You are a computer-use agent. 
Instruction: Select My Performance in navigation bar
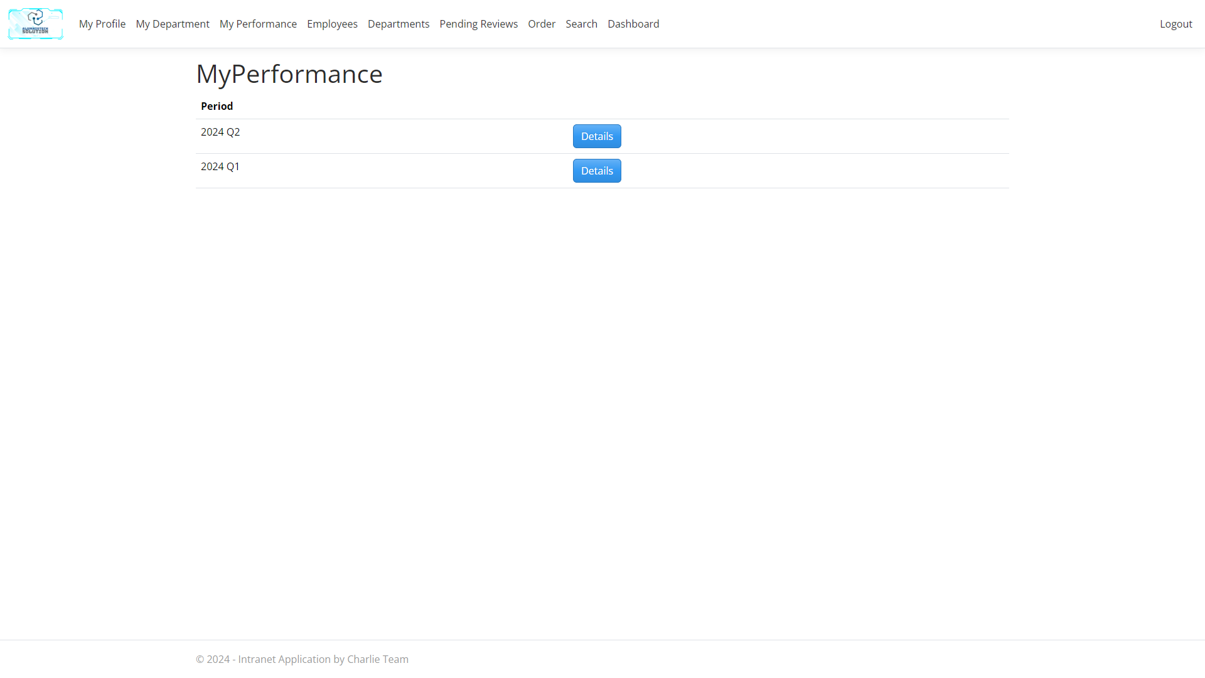coord(258,24)
